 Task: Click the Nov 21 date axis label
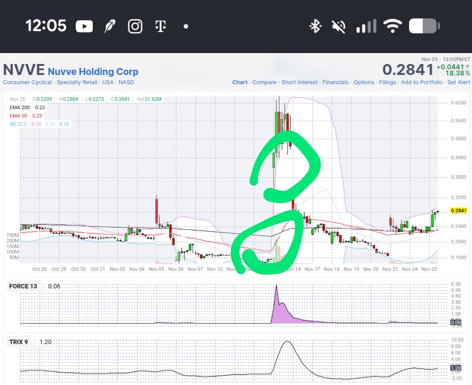point(390,269)
